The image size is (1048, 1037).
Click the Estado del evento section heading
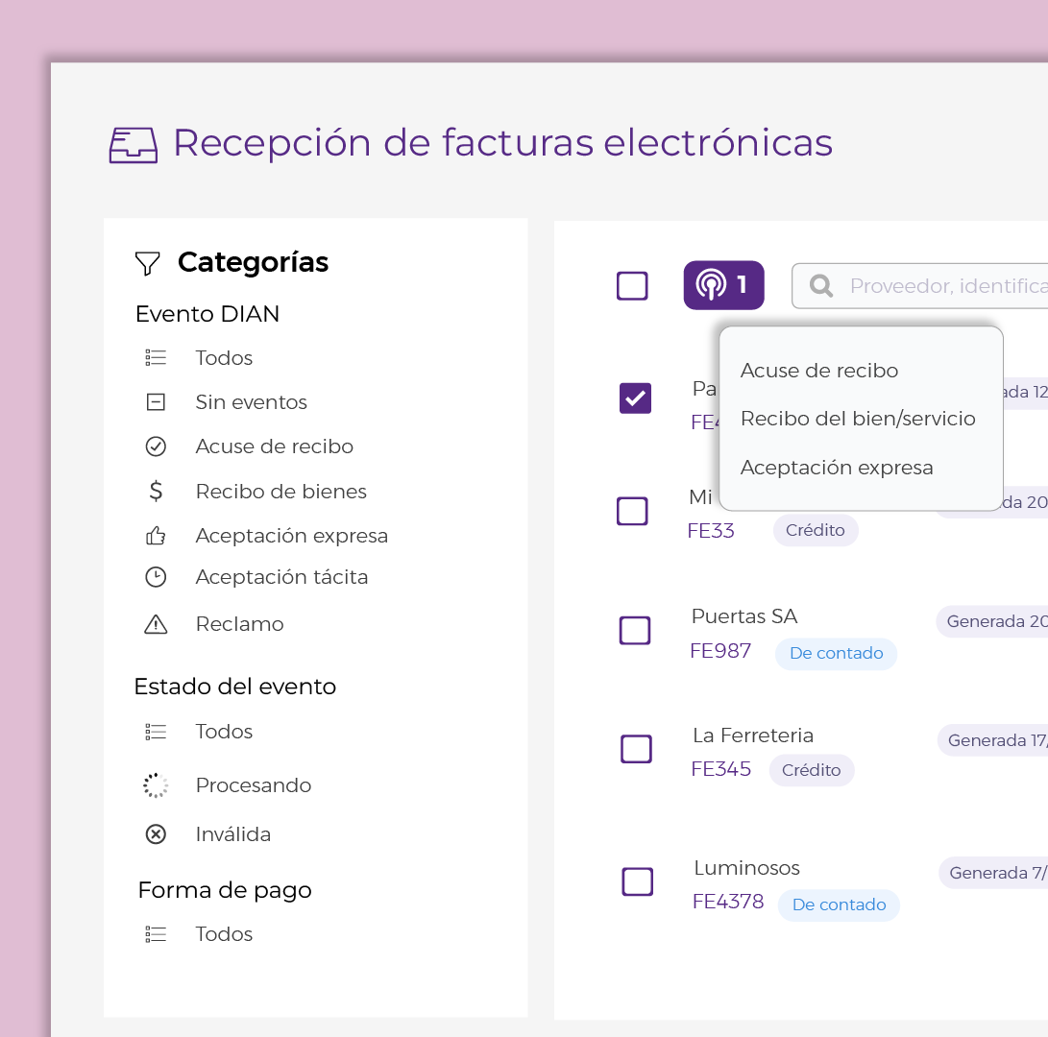(x=235, y=687)
